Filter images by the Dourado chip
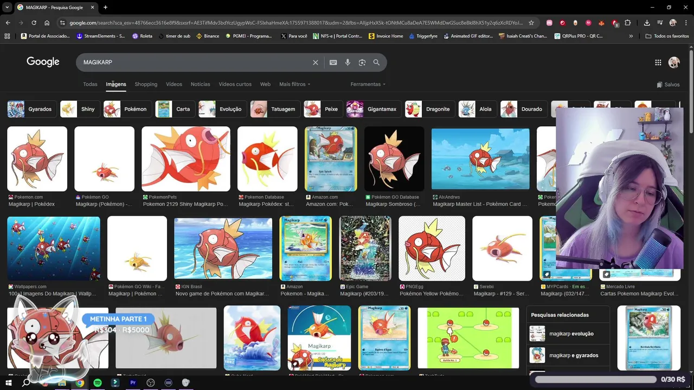 tap(523, 109)
